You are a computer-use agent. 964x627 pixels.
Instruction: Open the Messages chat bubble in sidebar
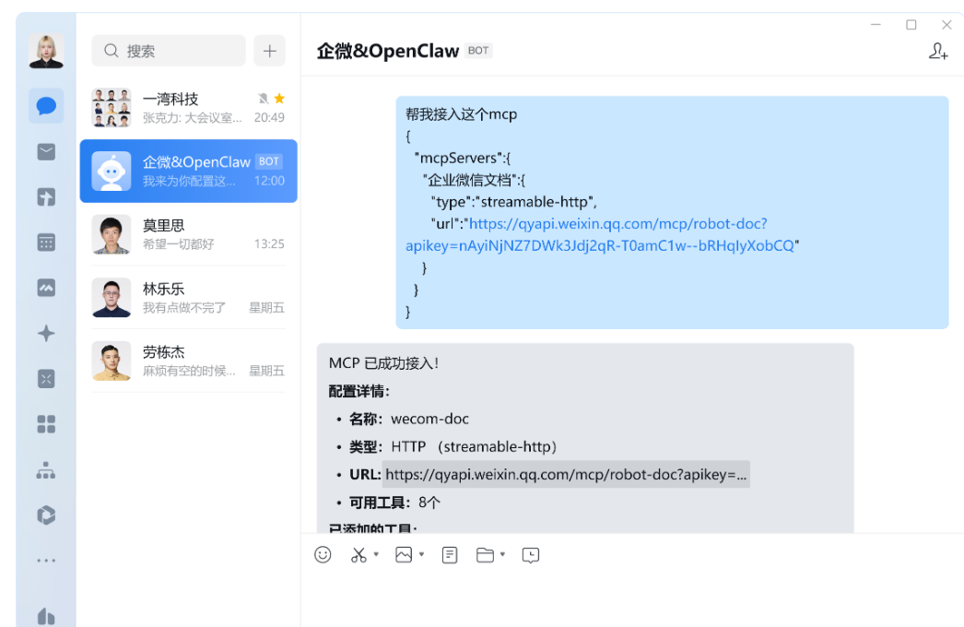[45, 104]
